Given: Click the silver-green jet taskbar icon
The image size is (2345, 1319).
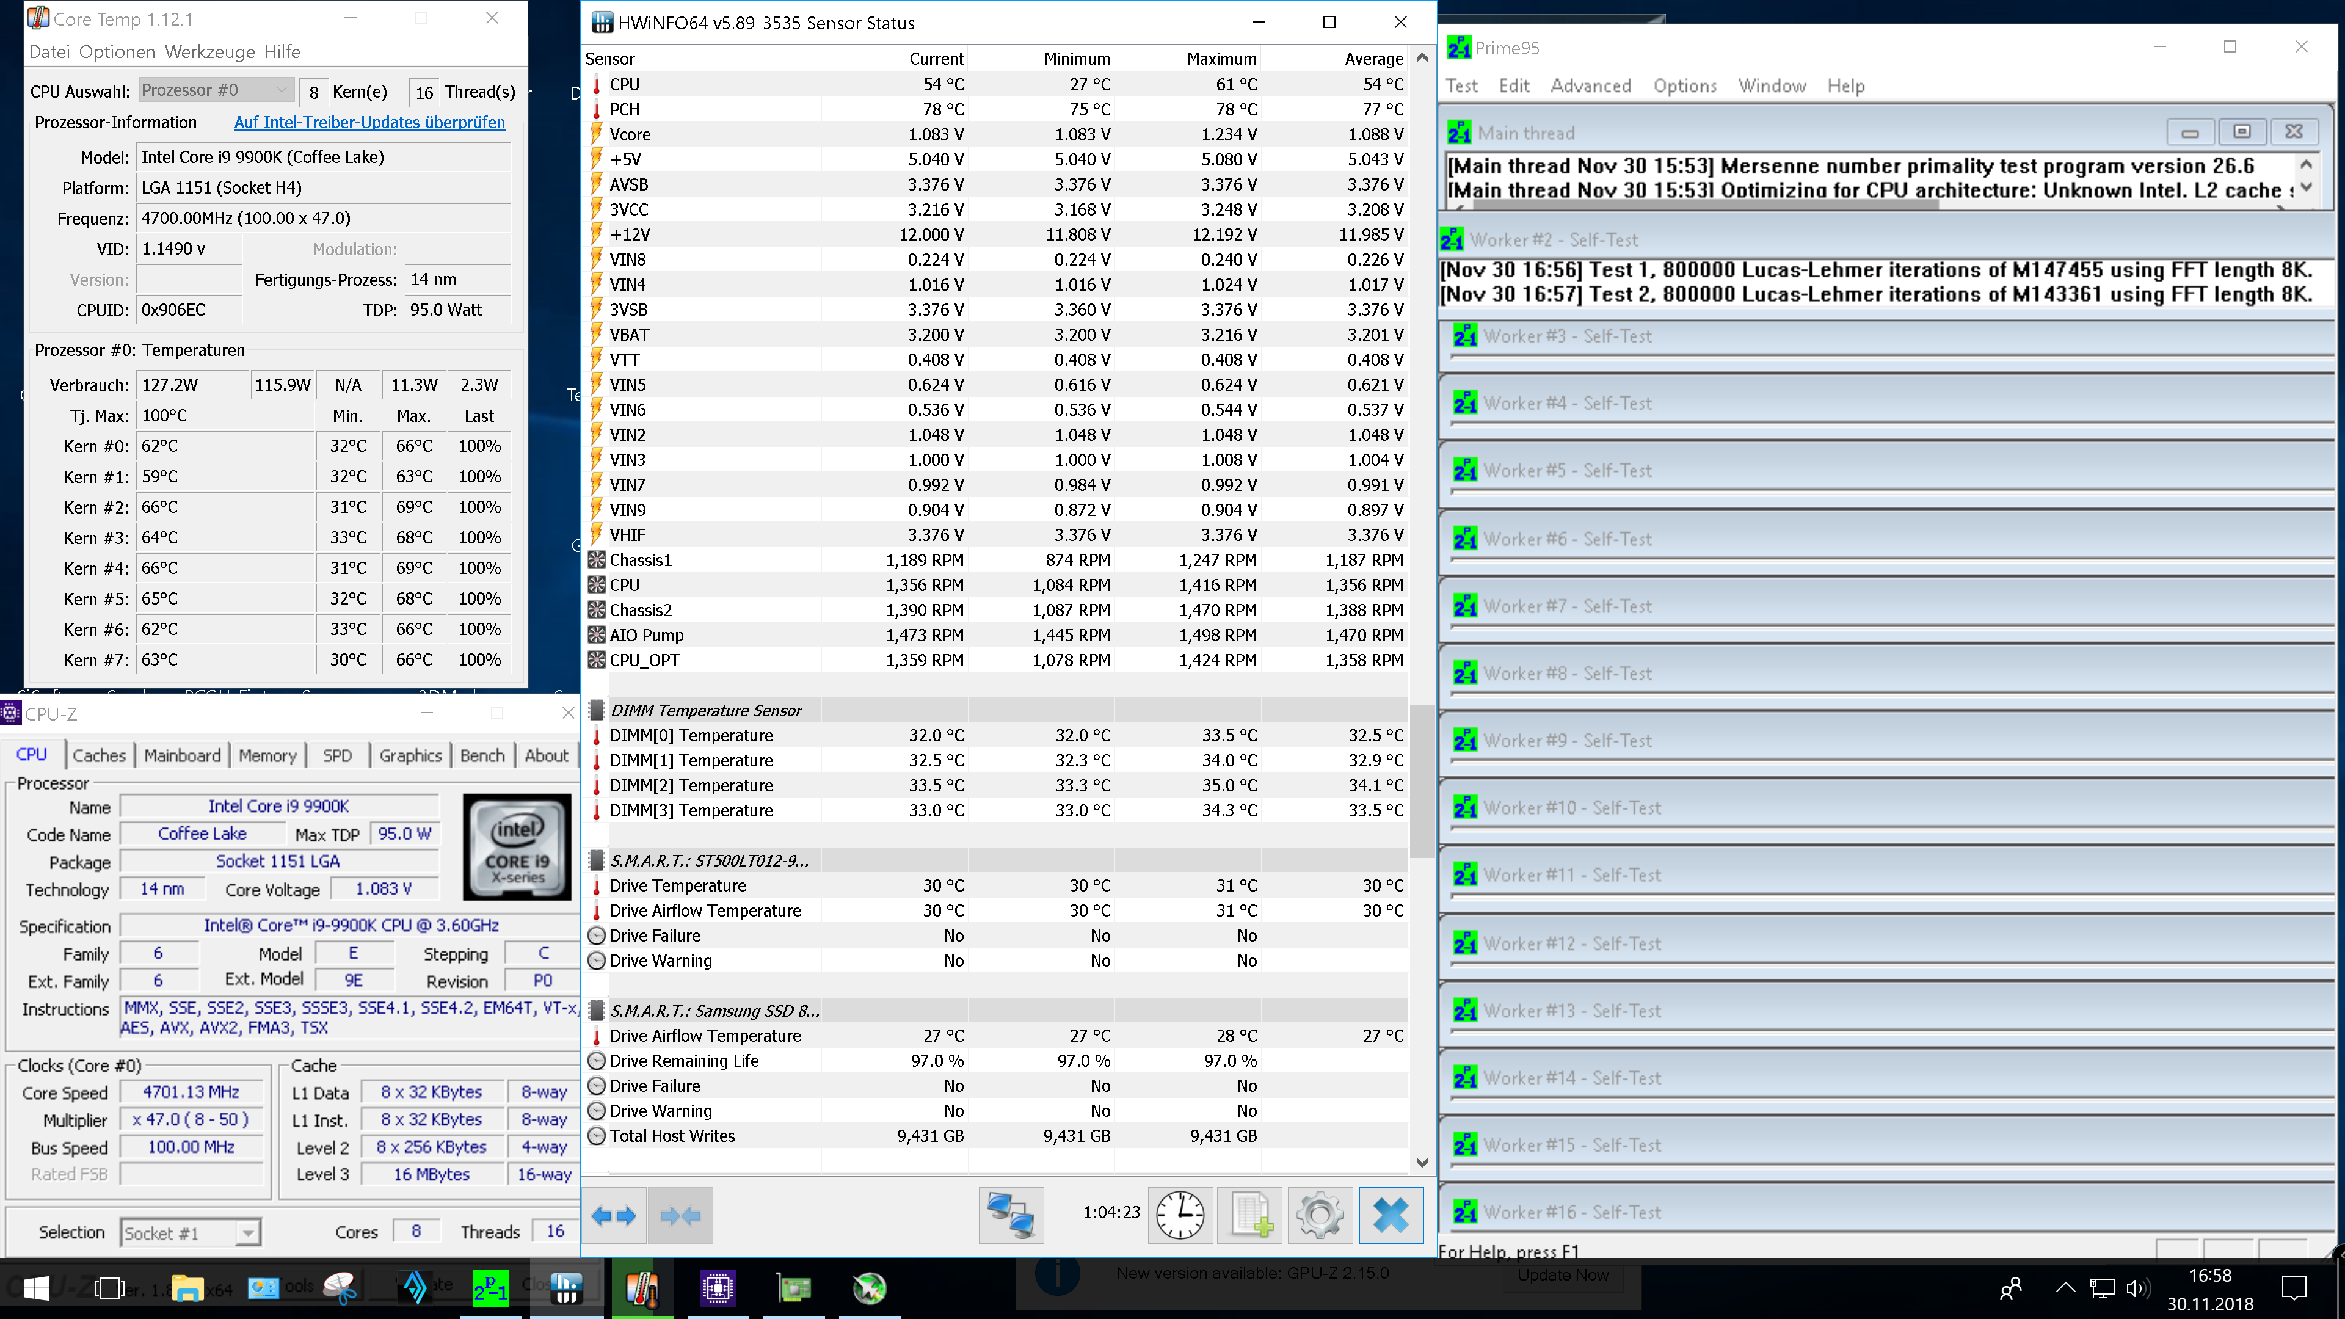Looking at the screenshot, I should [870, 1288].
